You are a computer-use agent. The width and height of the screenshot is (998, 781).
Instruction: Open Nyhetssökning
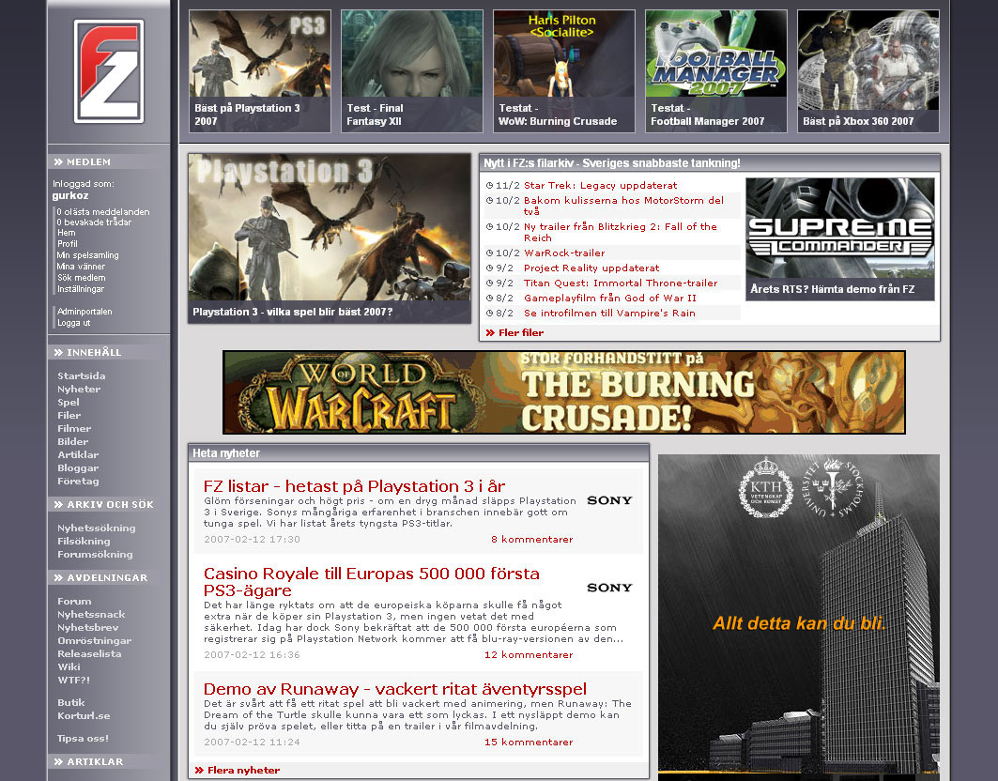(96, 528)
